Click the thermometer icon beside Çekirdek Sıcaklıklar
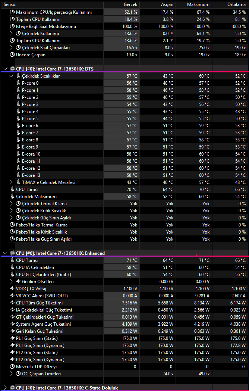 18,76
